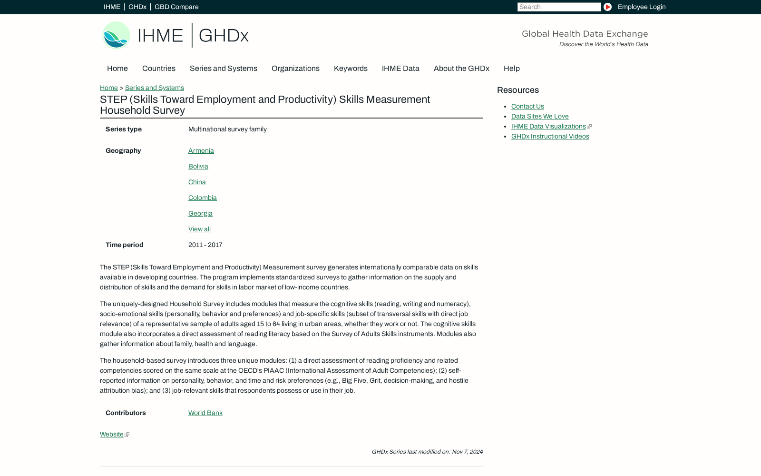Click Employee Login

tap(642, 7)
